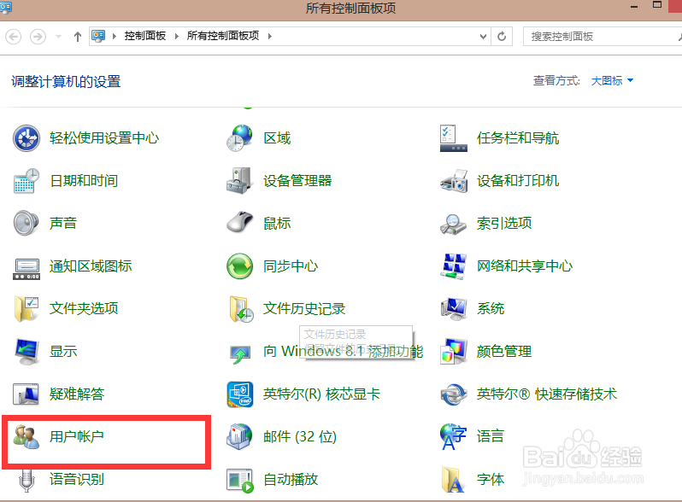Open the Devices and Printers icon
The width and height of the screenshot is (682, 502).
(453, 181)
